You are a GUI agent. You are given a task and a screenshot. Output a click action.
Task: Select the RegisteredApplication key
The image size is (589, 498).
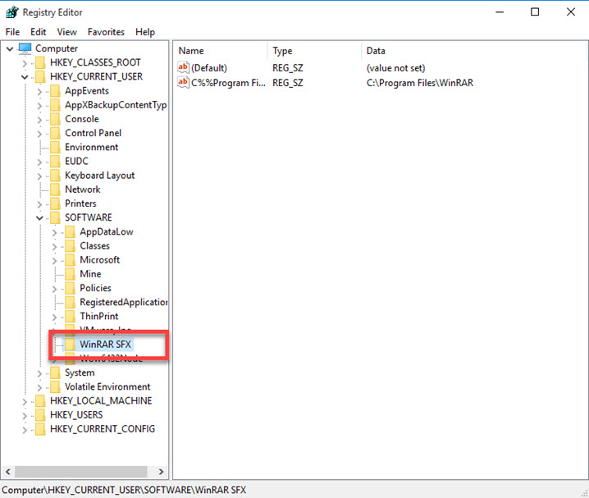123,303
